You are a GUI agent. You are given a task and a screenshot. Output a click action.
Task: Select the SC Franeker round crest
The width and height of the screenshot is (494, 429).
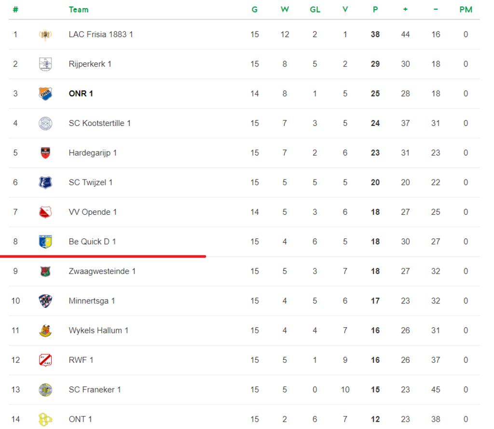coord(45,389)
